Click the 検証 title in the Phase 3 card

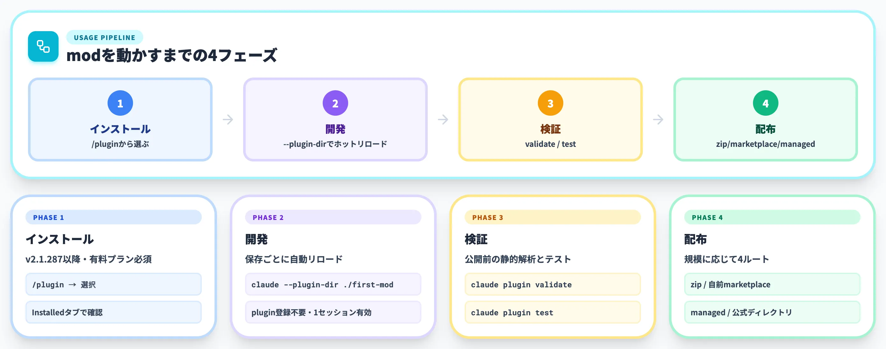click(476, 239)
